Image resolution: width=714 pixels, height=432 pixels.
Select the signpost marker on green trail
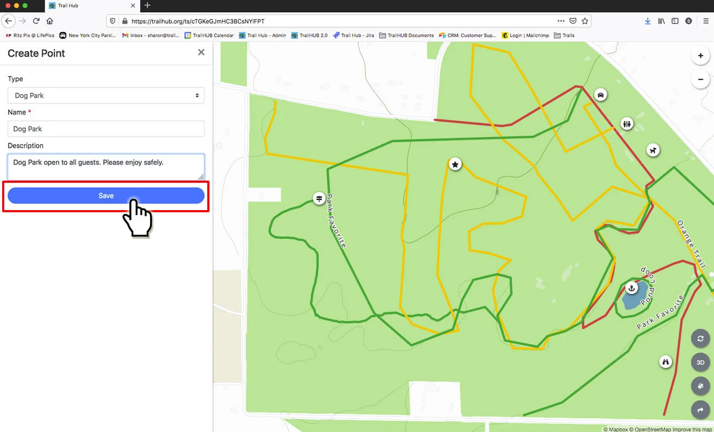point(319,199)
